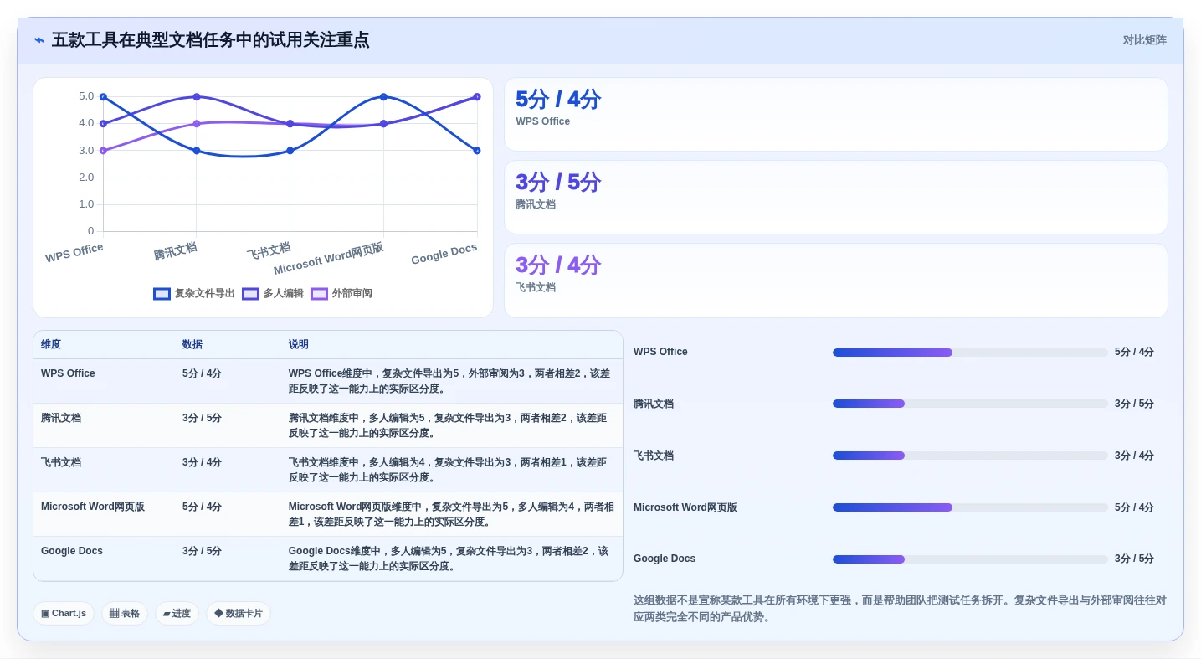This screenshot has width=1201, height=659.
Task: Click 3分 / 5分 value in Google Docs table row
Action: pyautogui.click(x=202, y=551)
